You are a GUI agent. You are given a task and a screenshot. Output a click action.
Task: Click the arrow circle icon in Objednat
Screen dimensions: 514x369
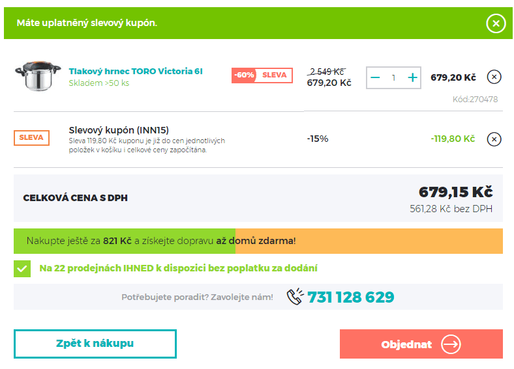tap(451, 344)
